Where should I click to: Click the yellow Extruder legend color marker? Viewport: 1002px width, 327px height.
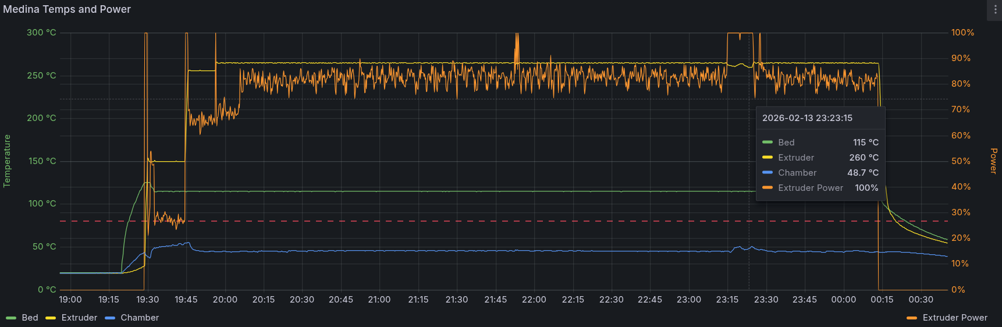coord(51,318)
